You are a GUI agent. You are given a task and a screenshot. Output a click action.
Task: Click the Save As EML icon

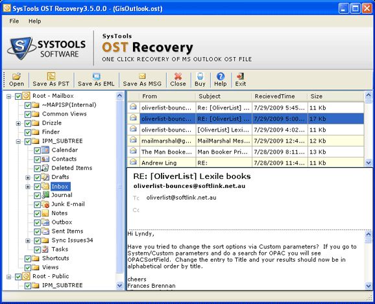tap(96, 76)
